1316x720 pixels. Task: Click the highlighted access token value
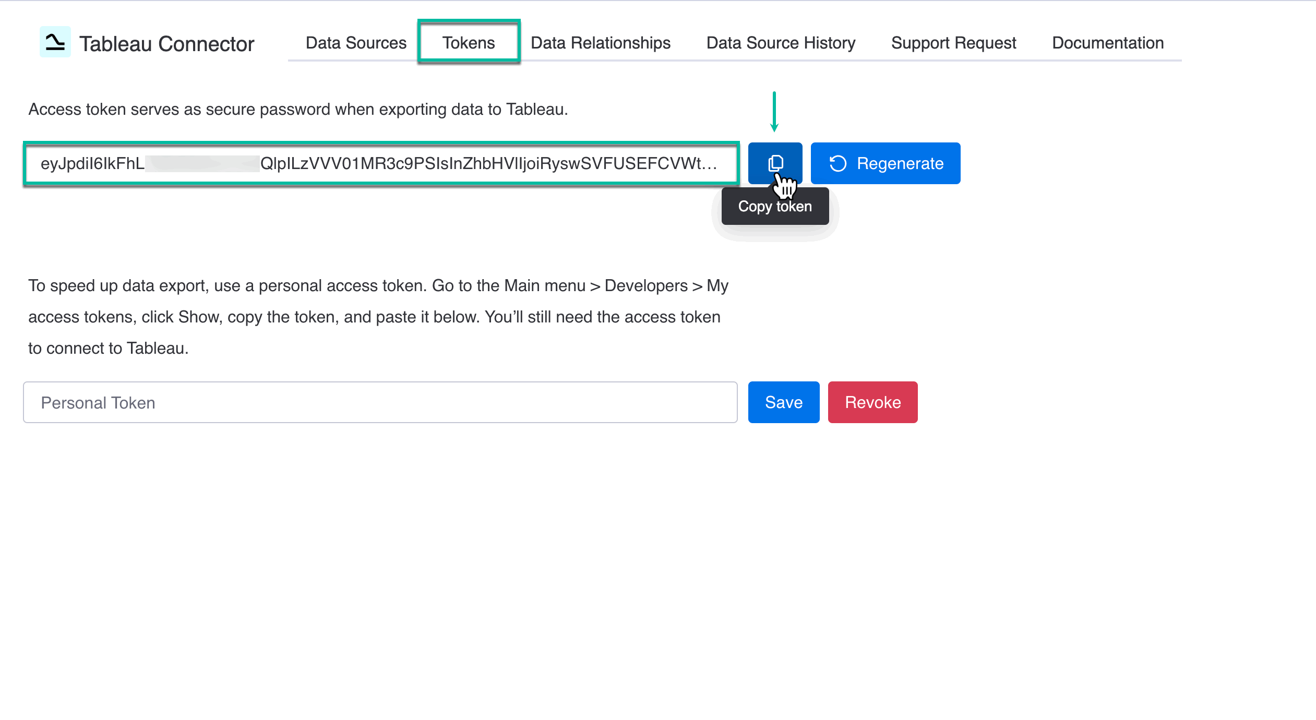(x=381, y=163)
